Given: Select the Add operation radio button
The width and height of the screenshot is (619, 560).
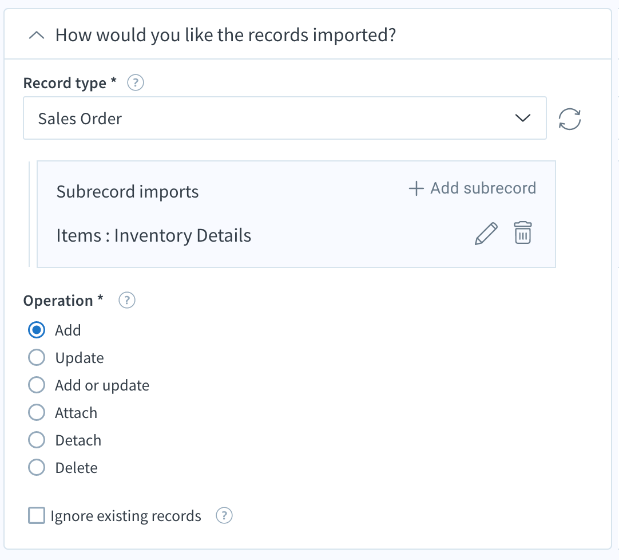Looking at the screenshot, I should (37, 330).
